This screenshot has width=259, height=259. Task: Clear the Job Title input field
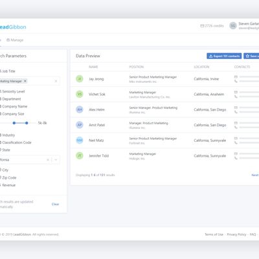coord(56,81)
